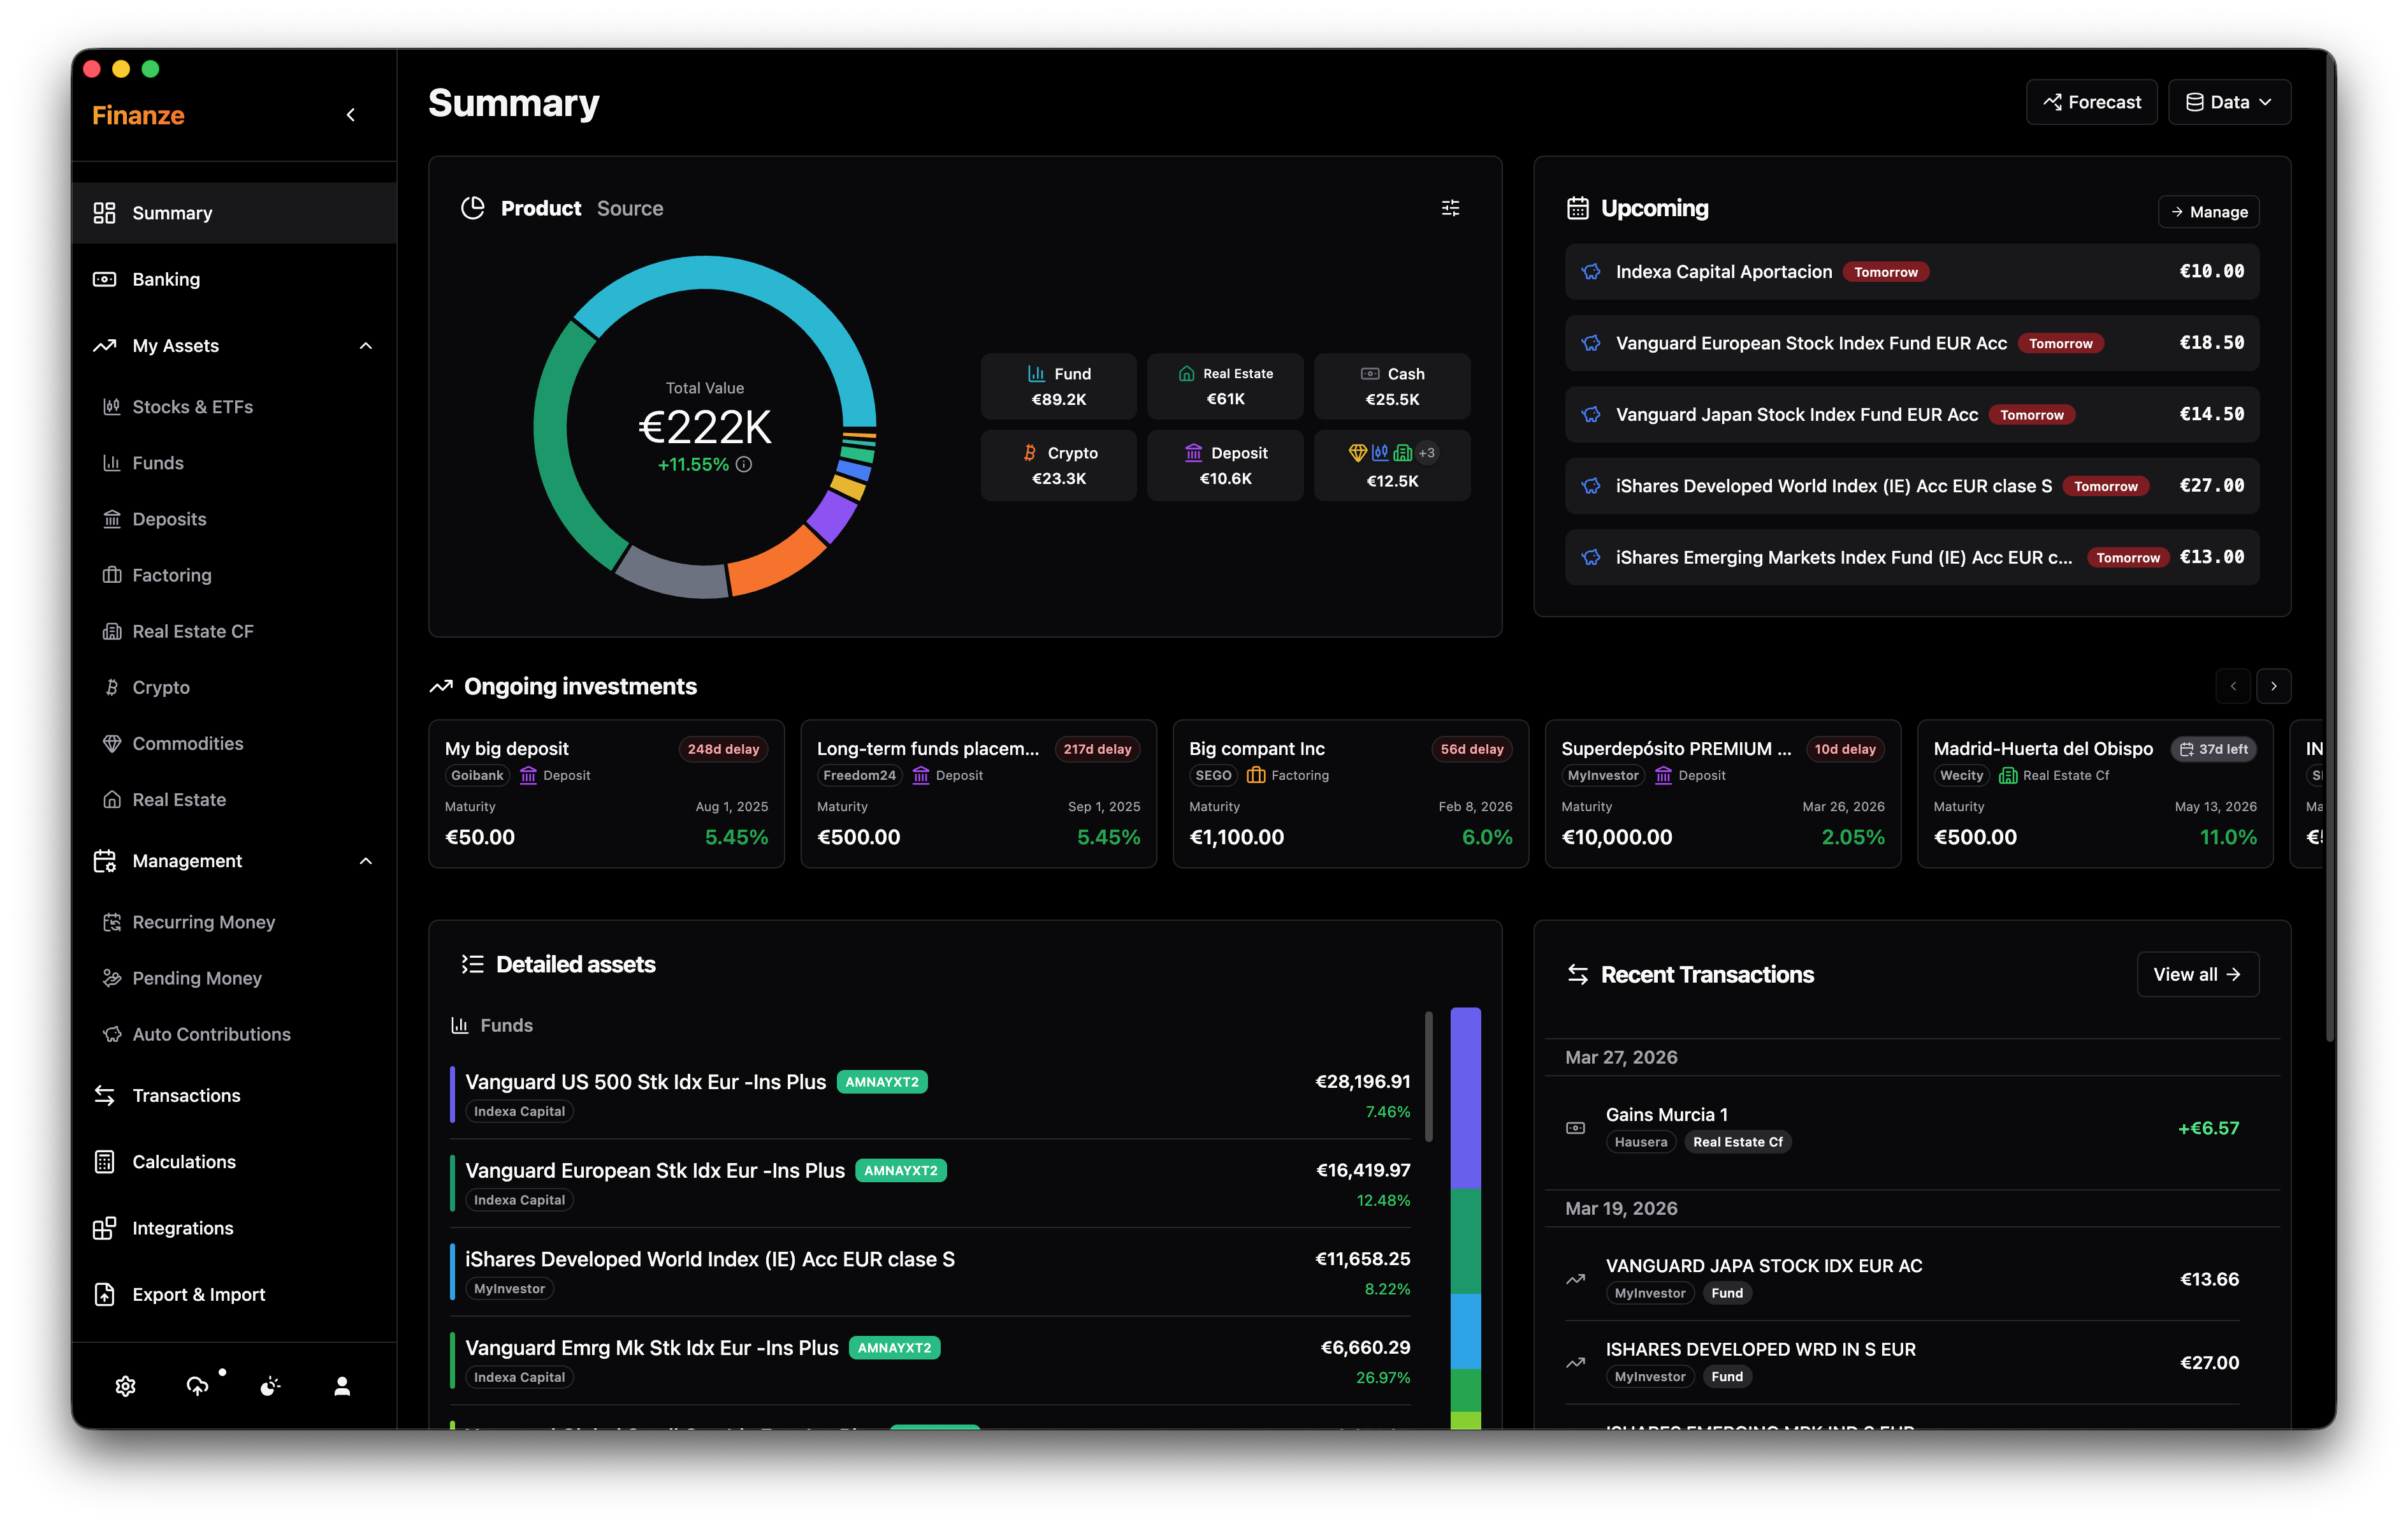Select the Deposit €10.6K category tile
The width and height of the screenshot is (2408, 1524).
tap(1225, 465)
